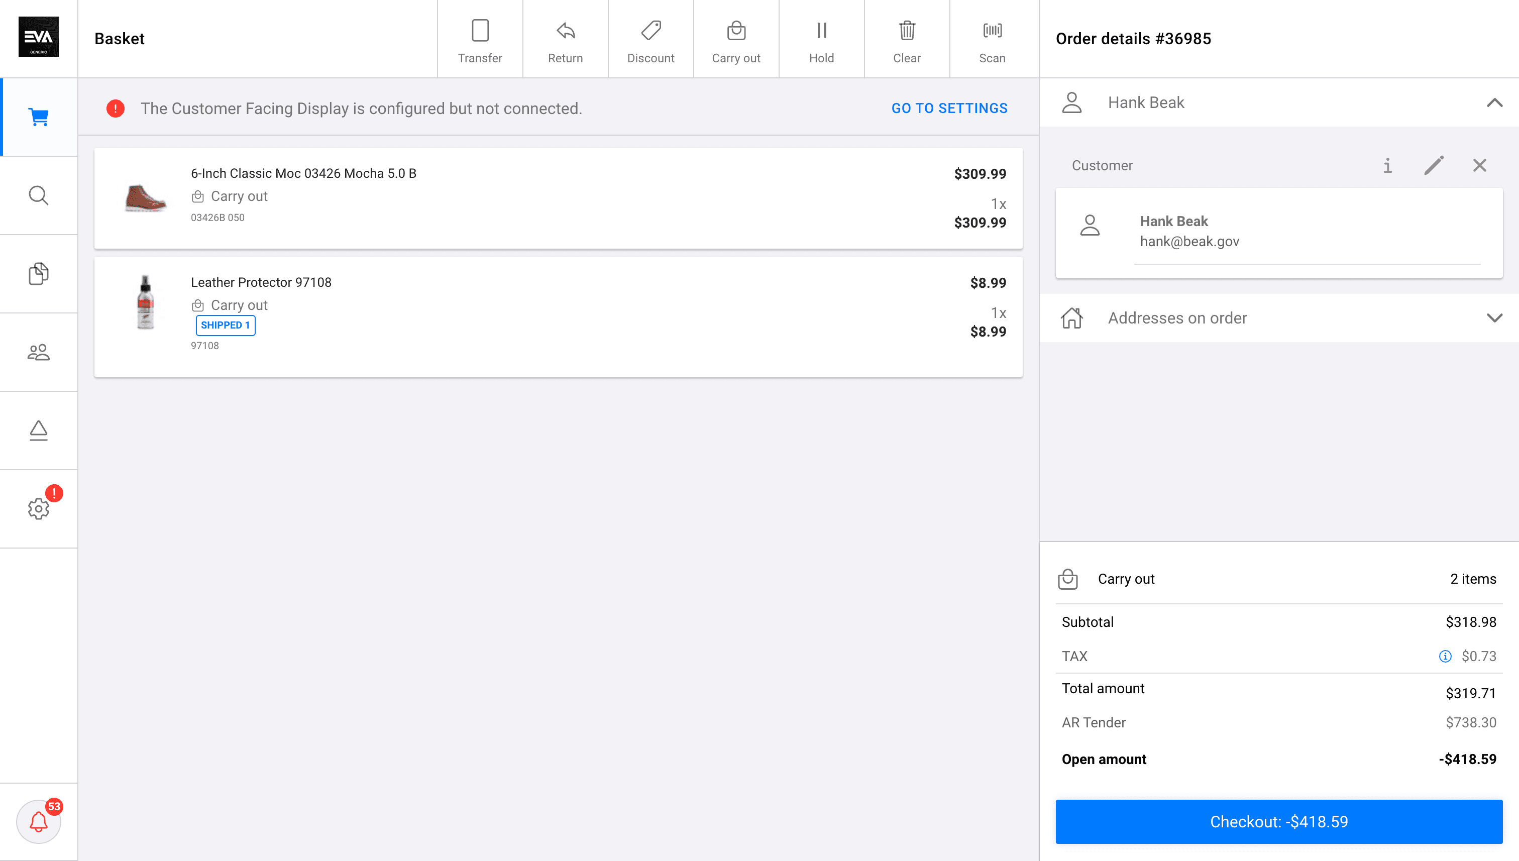The height and width of the screenshot is (861, 1519).
Task: Click the SHIPPED 1 badge
Action: pos(225,325)
